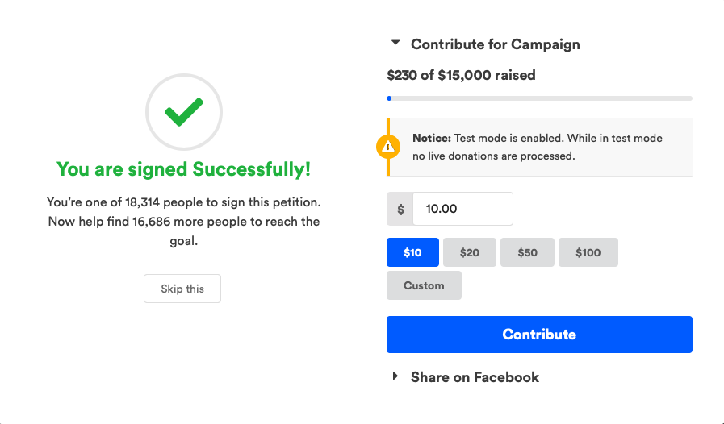Screen dimensions: 724x424
Task: Click the Contribute for Campaign heading
Action: pyautogui.click(x=496, y=44)
